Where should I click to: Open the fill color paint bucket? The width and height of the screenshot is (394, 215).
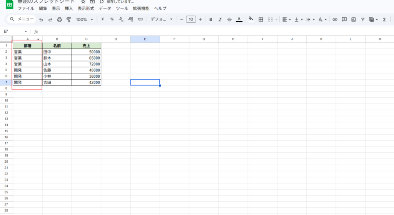click(x=251, y=19)
